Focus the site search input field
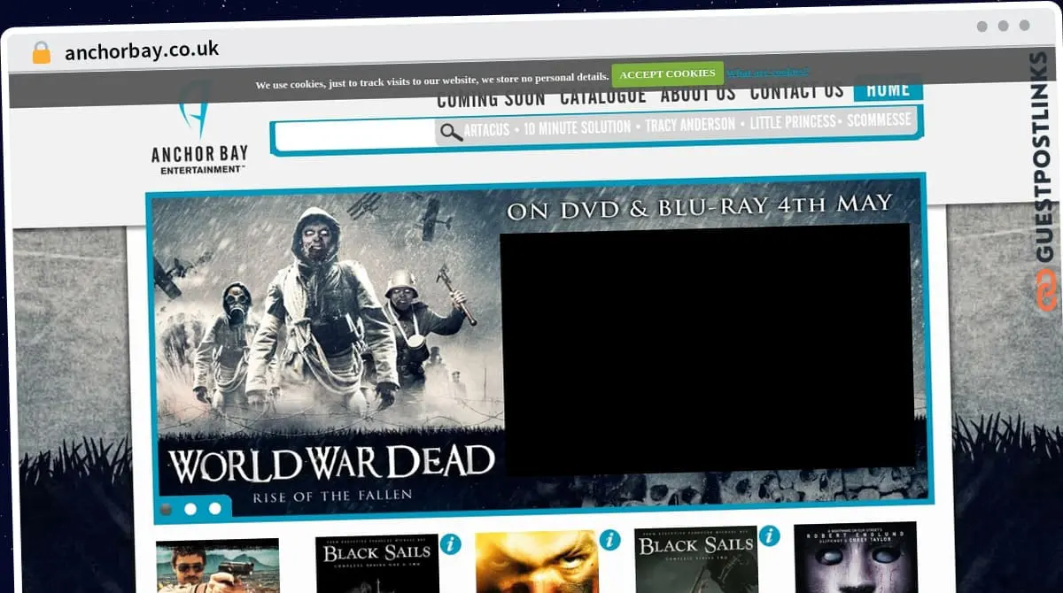Screen dimensions: 1063x593 (x=354, y=135)
